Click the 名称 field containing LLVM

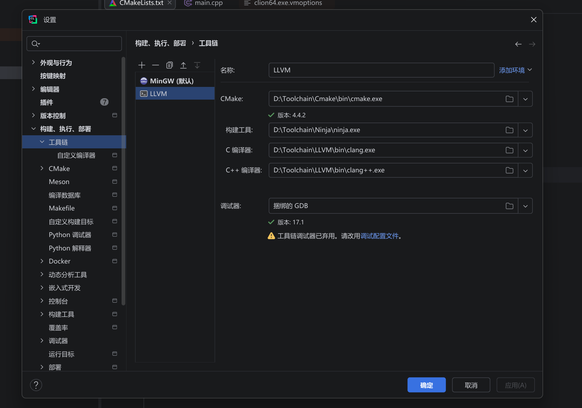tap(381, 70)
